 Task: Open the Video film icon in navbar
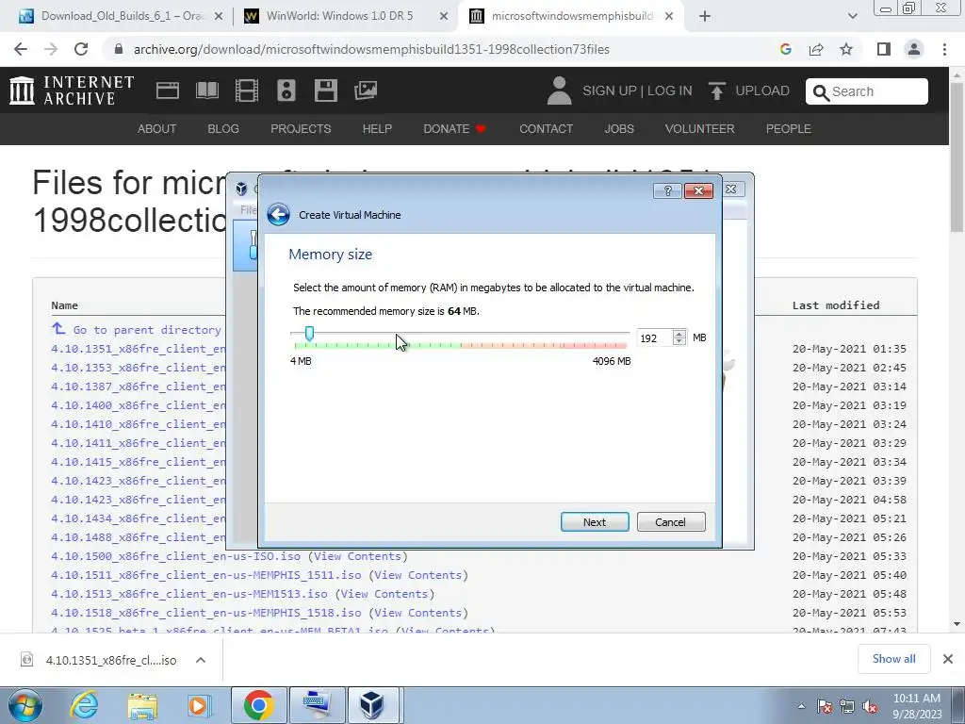pos(247,90)
